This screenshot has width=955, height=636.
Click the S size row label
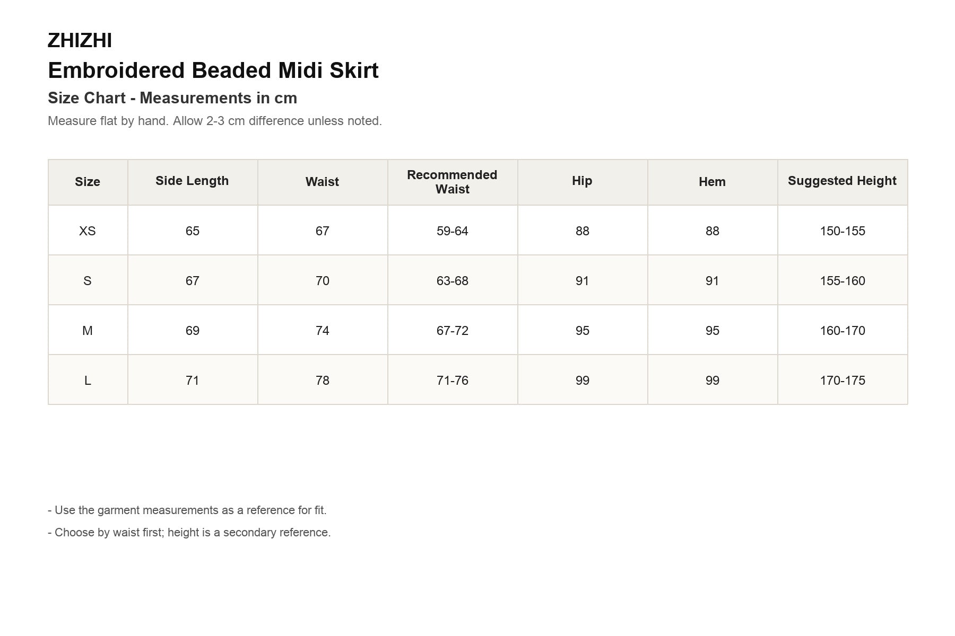[88, 280]
